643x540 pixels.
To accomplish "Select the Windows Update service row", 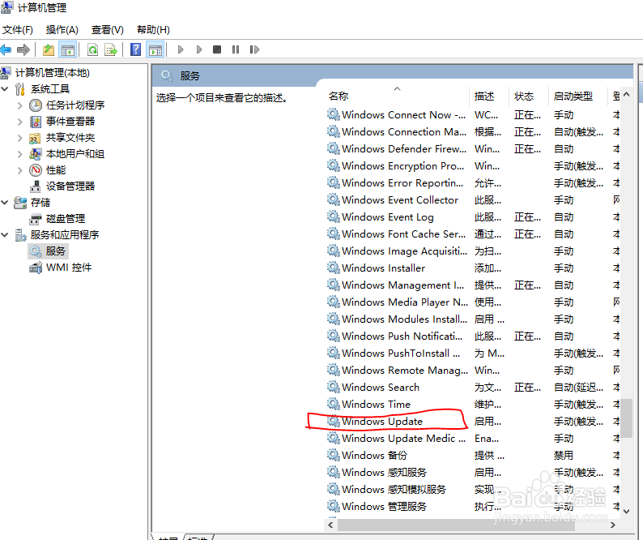I will 473,422.
